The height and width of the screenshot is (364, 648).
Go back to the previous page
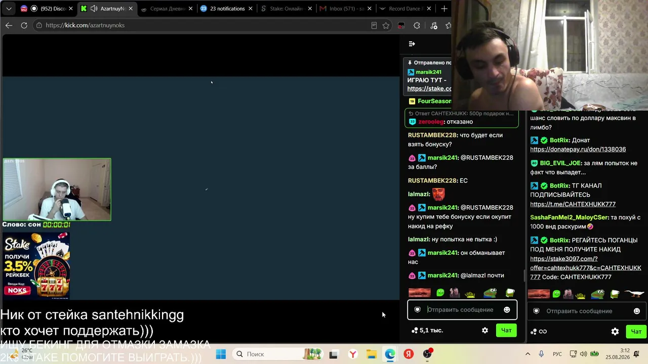tap(9, 25)
